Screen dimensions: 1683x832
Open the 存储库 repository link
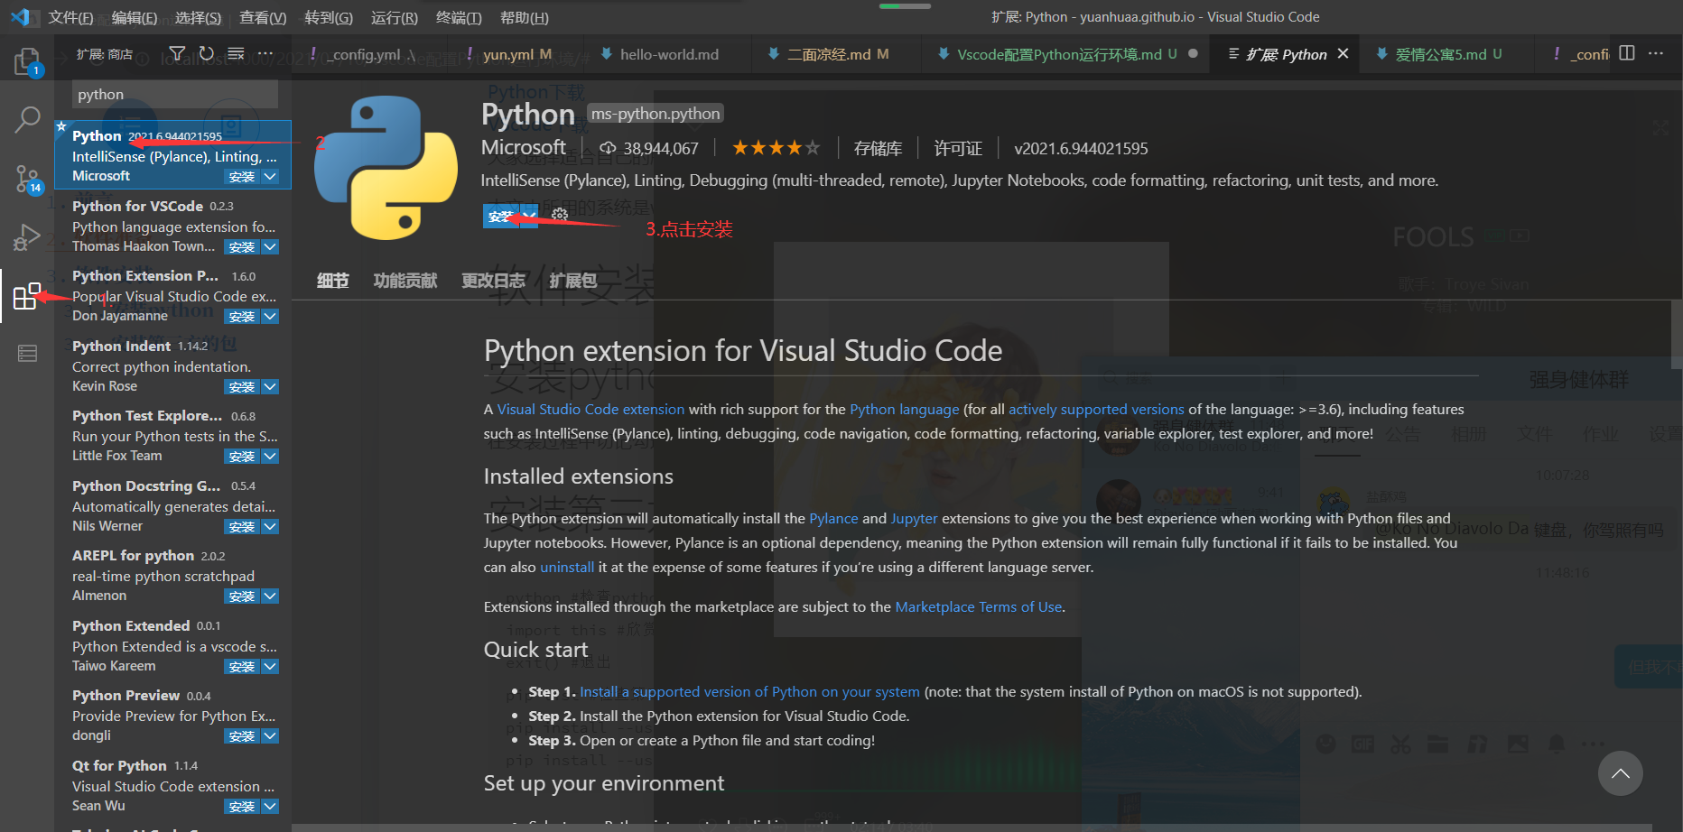tap(878, 148)
